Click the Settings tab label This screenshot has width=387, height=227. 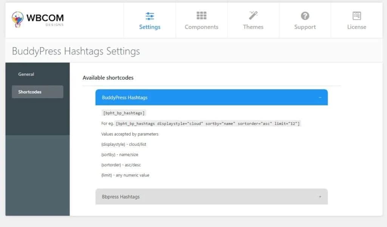tap(150, 27)
